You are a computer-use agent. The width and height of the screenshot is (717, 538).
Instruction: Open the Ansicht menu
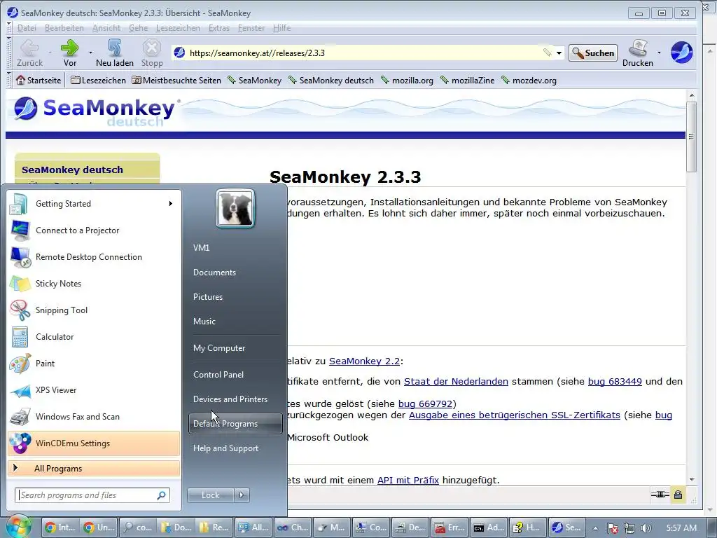tap(106, 28)
